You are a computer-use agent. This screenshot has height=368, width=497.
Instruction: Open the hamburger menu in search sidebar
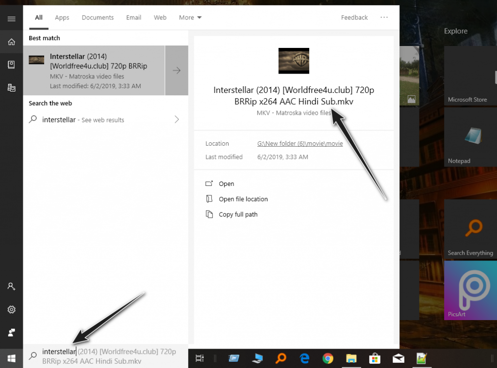pyautogui.click(x=12, y=19)
